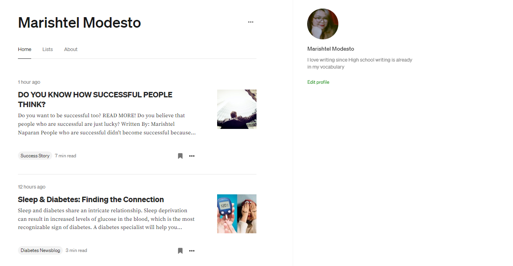Open the Lists tab

(48, 49)
